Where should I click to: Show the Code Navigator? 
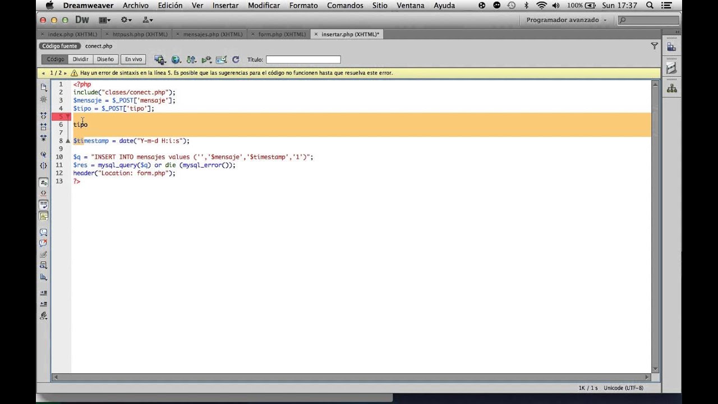click(43, 99)
